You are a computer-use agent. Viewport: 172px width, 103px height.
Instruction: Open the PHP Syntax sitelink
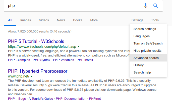(41, 60)
